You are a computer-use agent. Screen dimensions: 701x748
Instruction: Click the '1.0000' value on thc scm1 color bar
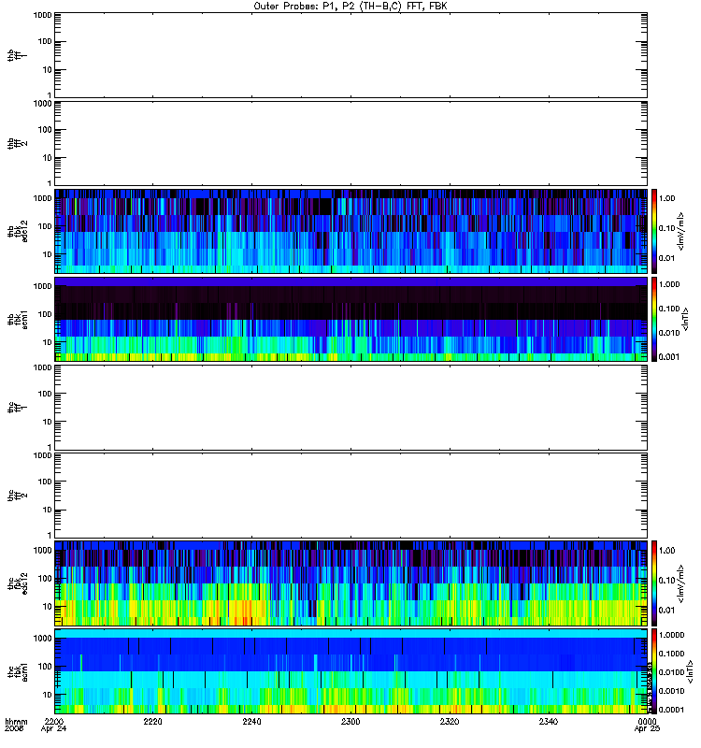click(671, 635)
